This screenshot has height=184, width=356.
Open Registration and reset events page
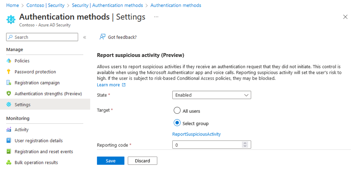[x=44, y=152]
